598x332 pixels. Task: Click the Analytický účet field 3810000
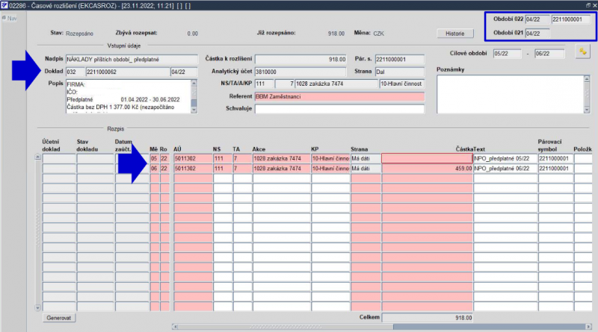pos(300,72)
